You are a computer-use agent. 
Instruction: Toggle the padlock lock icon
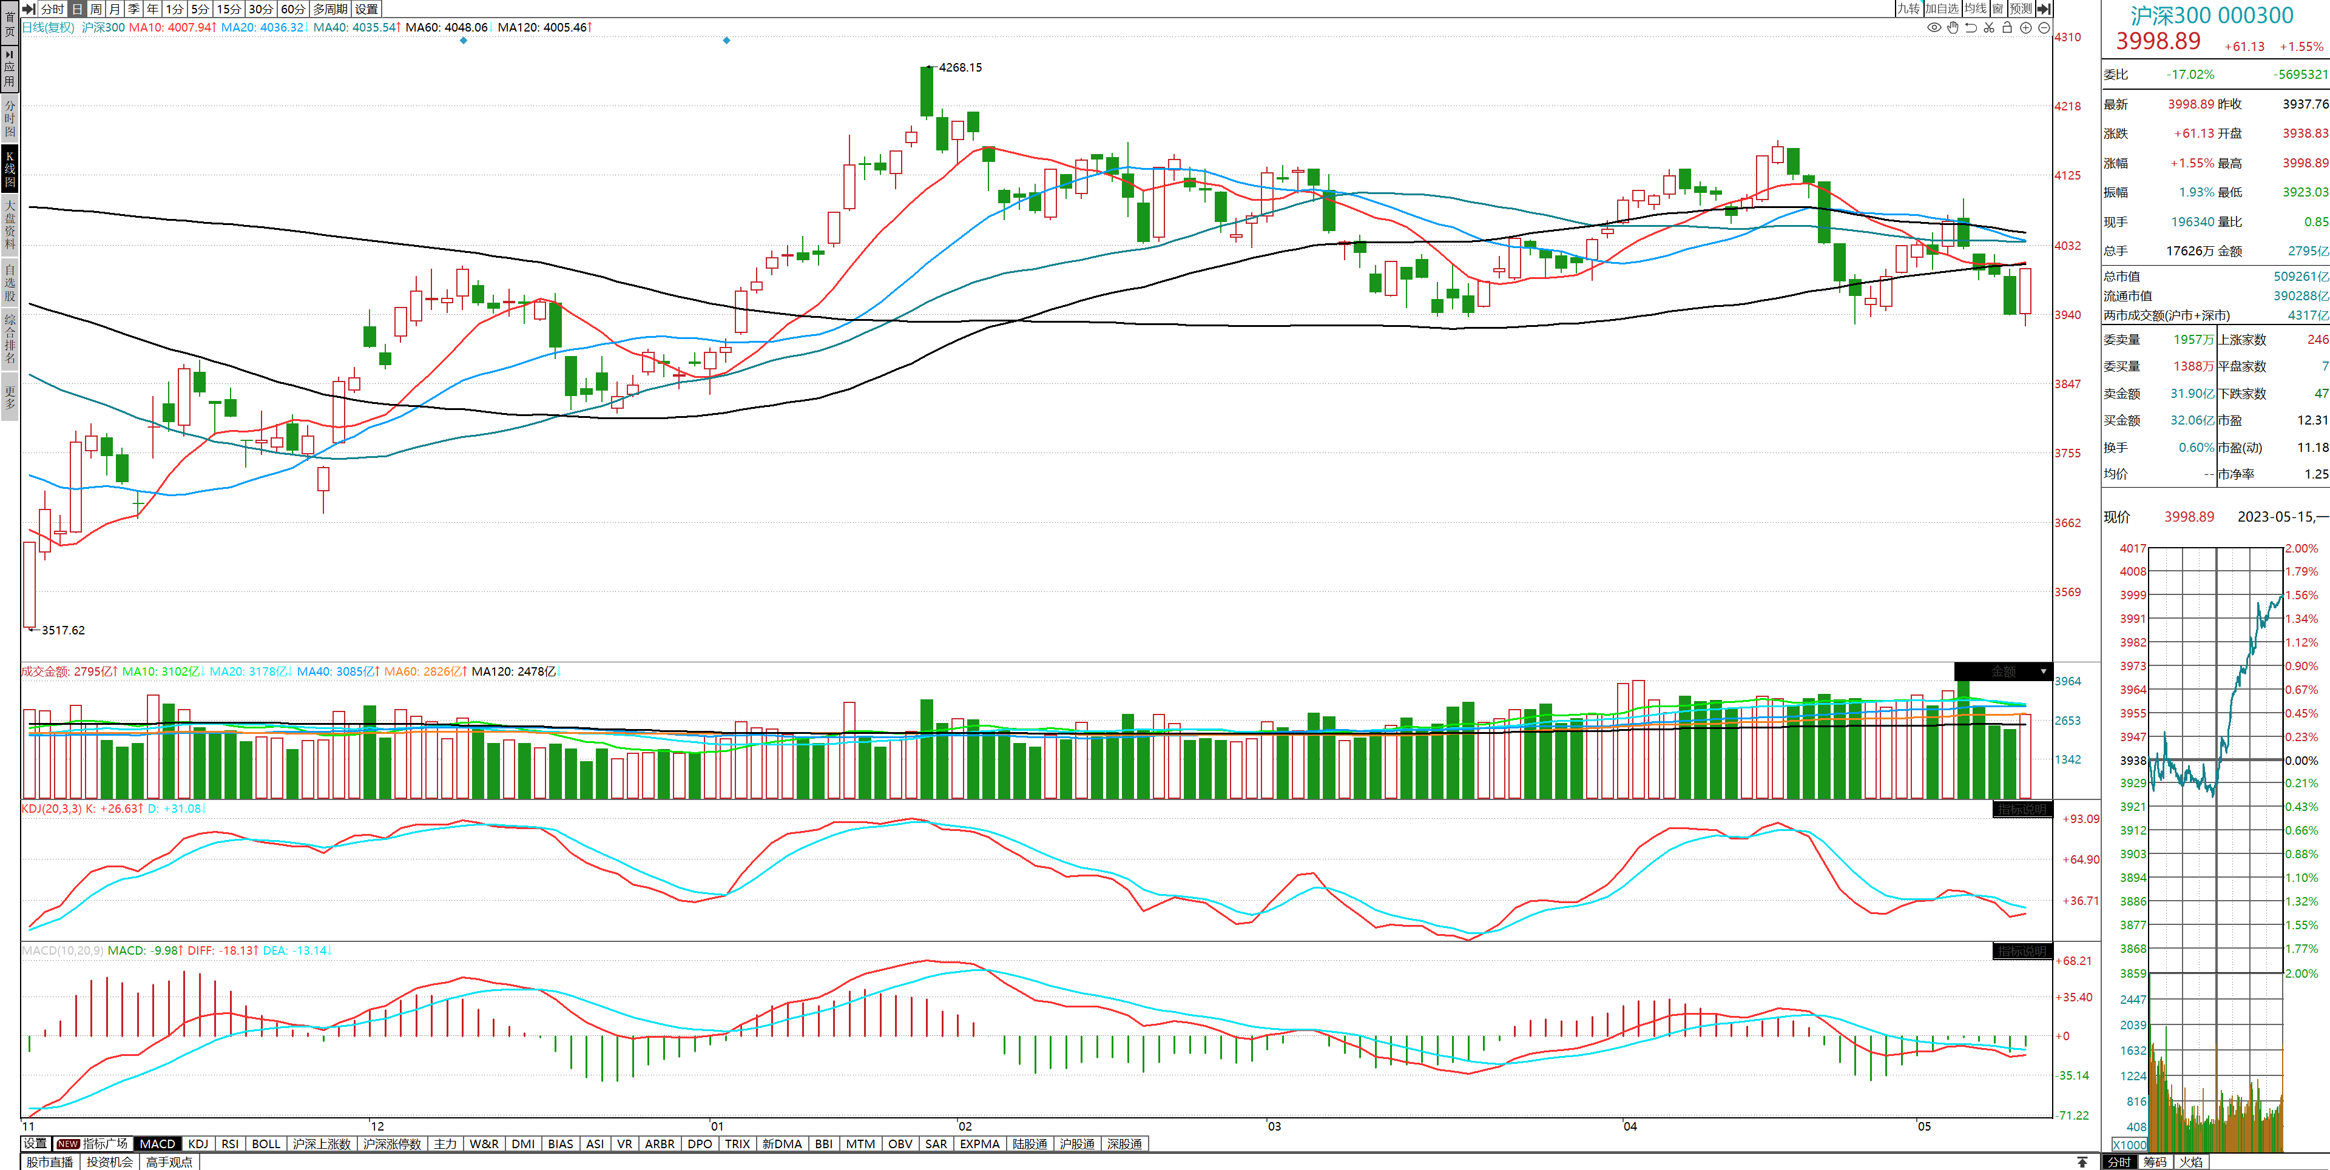2007,28
